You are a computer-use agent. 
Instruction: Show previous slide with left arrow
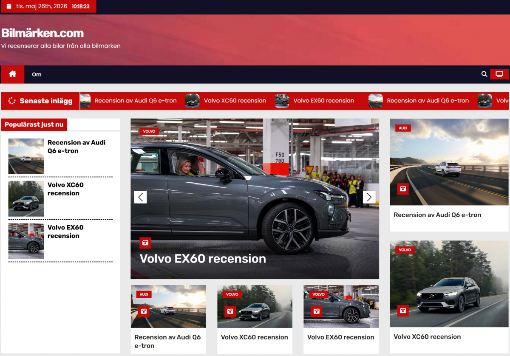[141, 197]
